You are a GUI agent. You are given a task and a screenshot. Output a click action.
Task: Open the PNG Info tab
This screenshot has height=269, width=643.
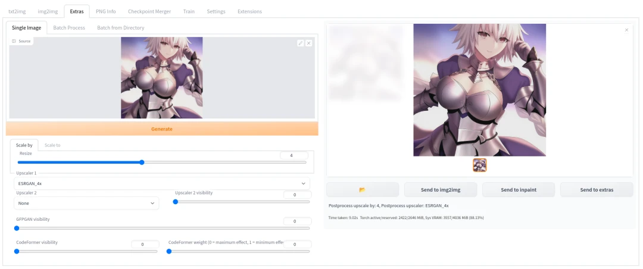(106, 11)
